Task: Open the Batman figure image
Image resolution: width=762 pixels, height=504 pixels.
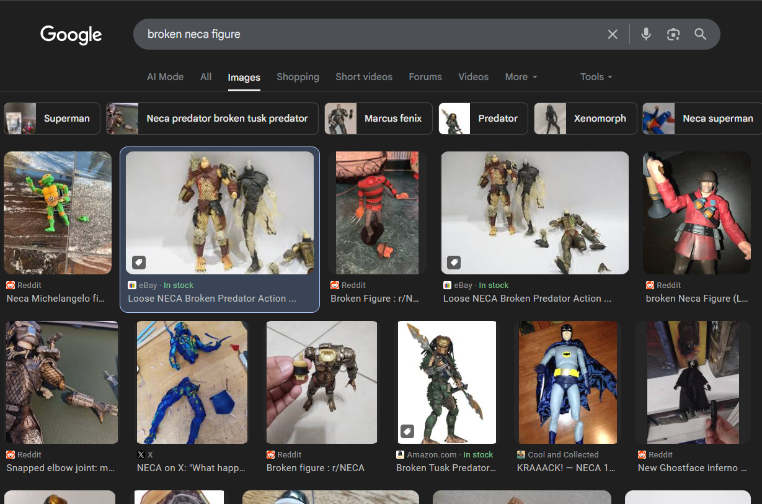Action: [569, 382]
